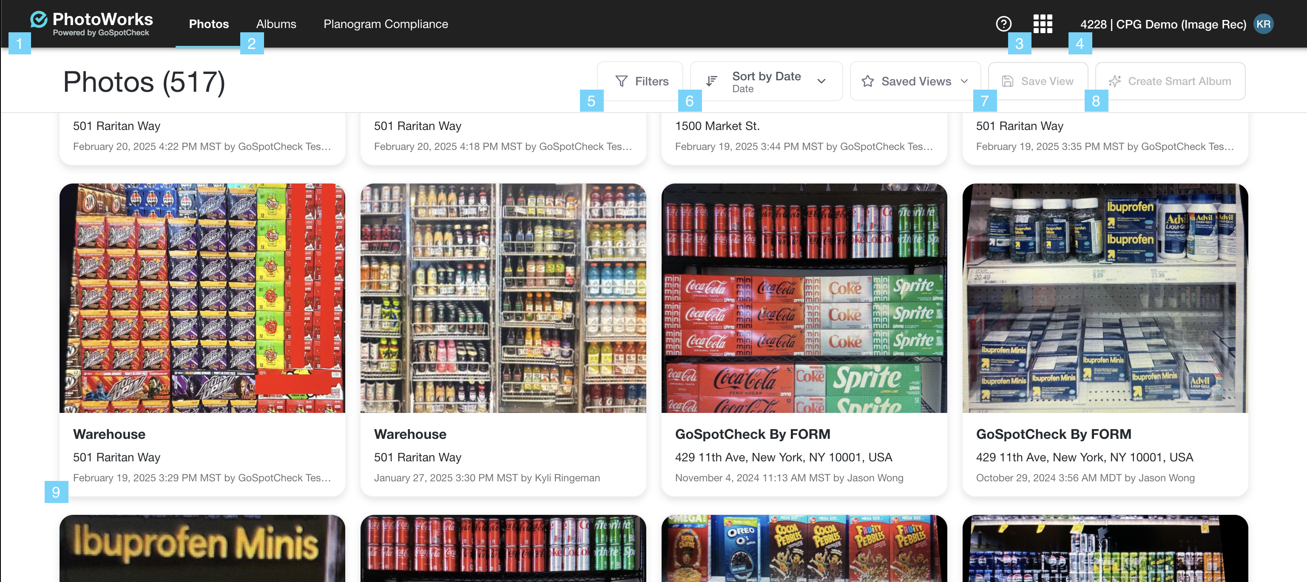This screenshot has width=1307, height=582.
Task: Open the Oreo O's and Pebbles cereal photo
Action: coord(804,548)
